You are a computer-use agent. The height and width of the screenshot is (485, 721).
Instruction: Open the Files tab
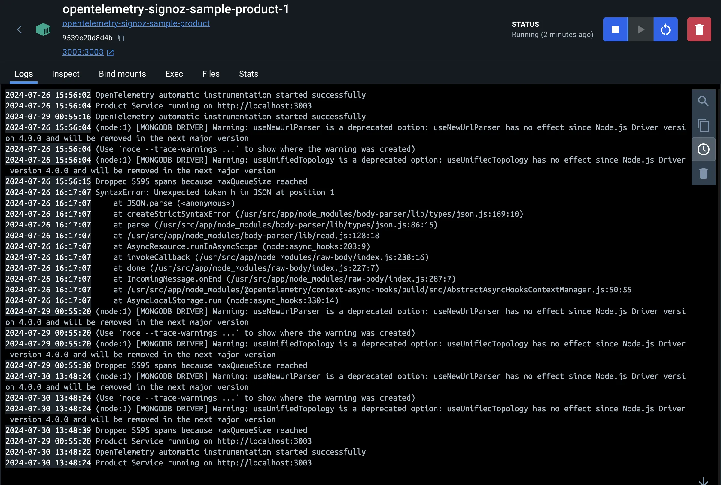click(x=211, y=74)
